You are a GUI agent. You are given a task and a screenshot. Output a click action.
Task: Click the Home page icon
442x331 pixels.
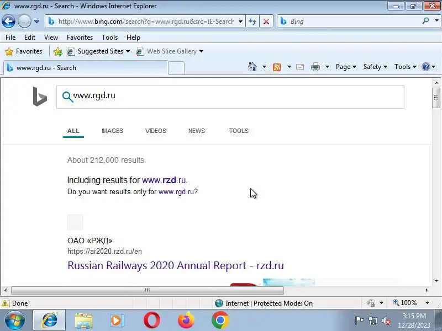[x=252, y=67]
